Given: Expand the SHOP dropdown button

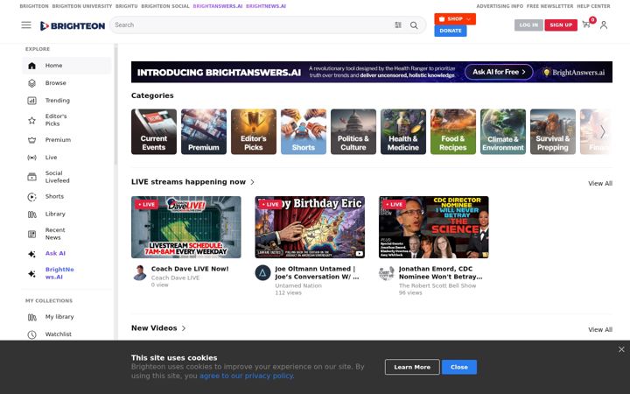Looking at the screenshot, I should click(x=455, y=19).
